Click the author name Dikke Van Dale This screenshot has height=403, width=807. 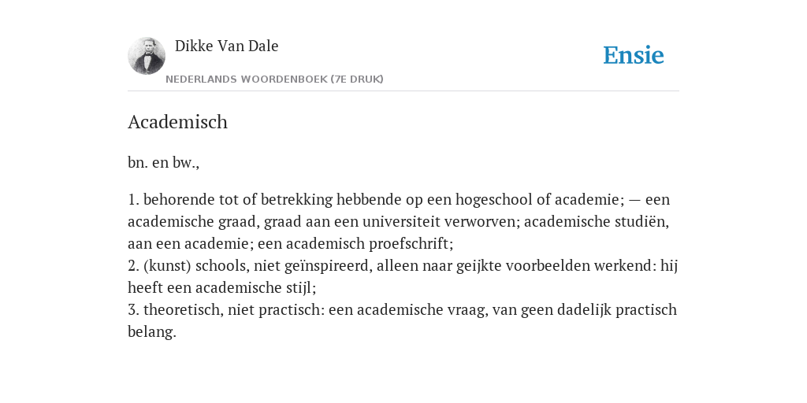226,46
